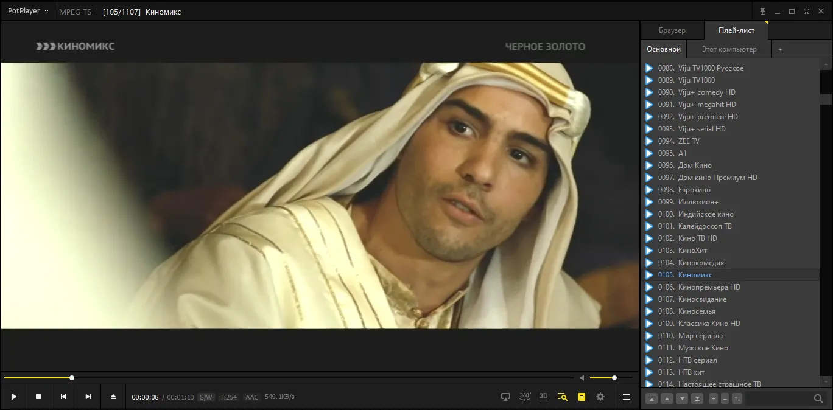
Task: Select playlist item 0088. Viju TV1000 Русское
Action: point(730,68)
